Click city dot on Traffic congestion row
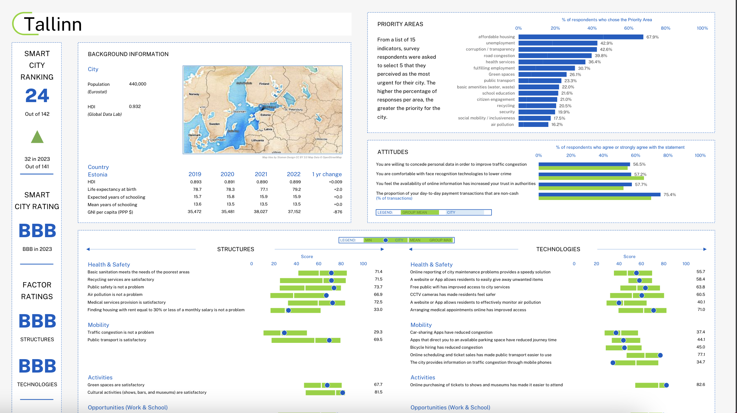Viewport: 737px width, 413px height. (x=284, y=333)
